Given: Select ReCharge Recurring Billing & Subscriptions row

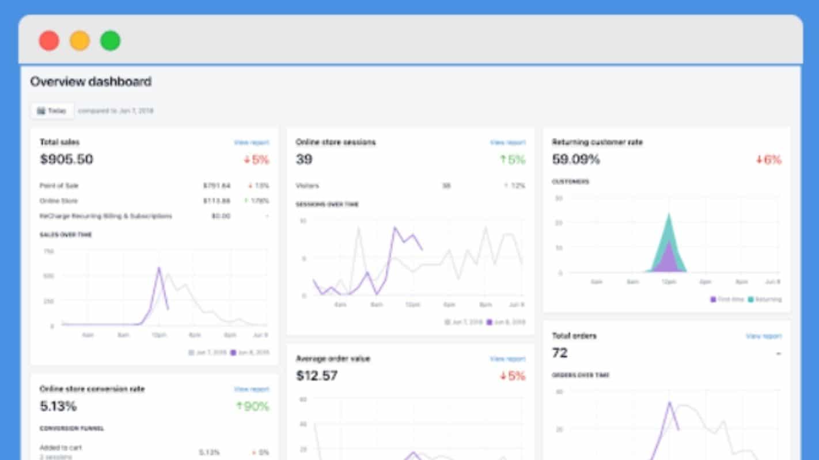Looking at the screenshot, I should (154, 216).
